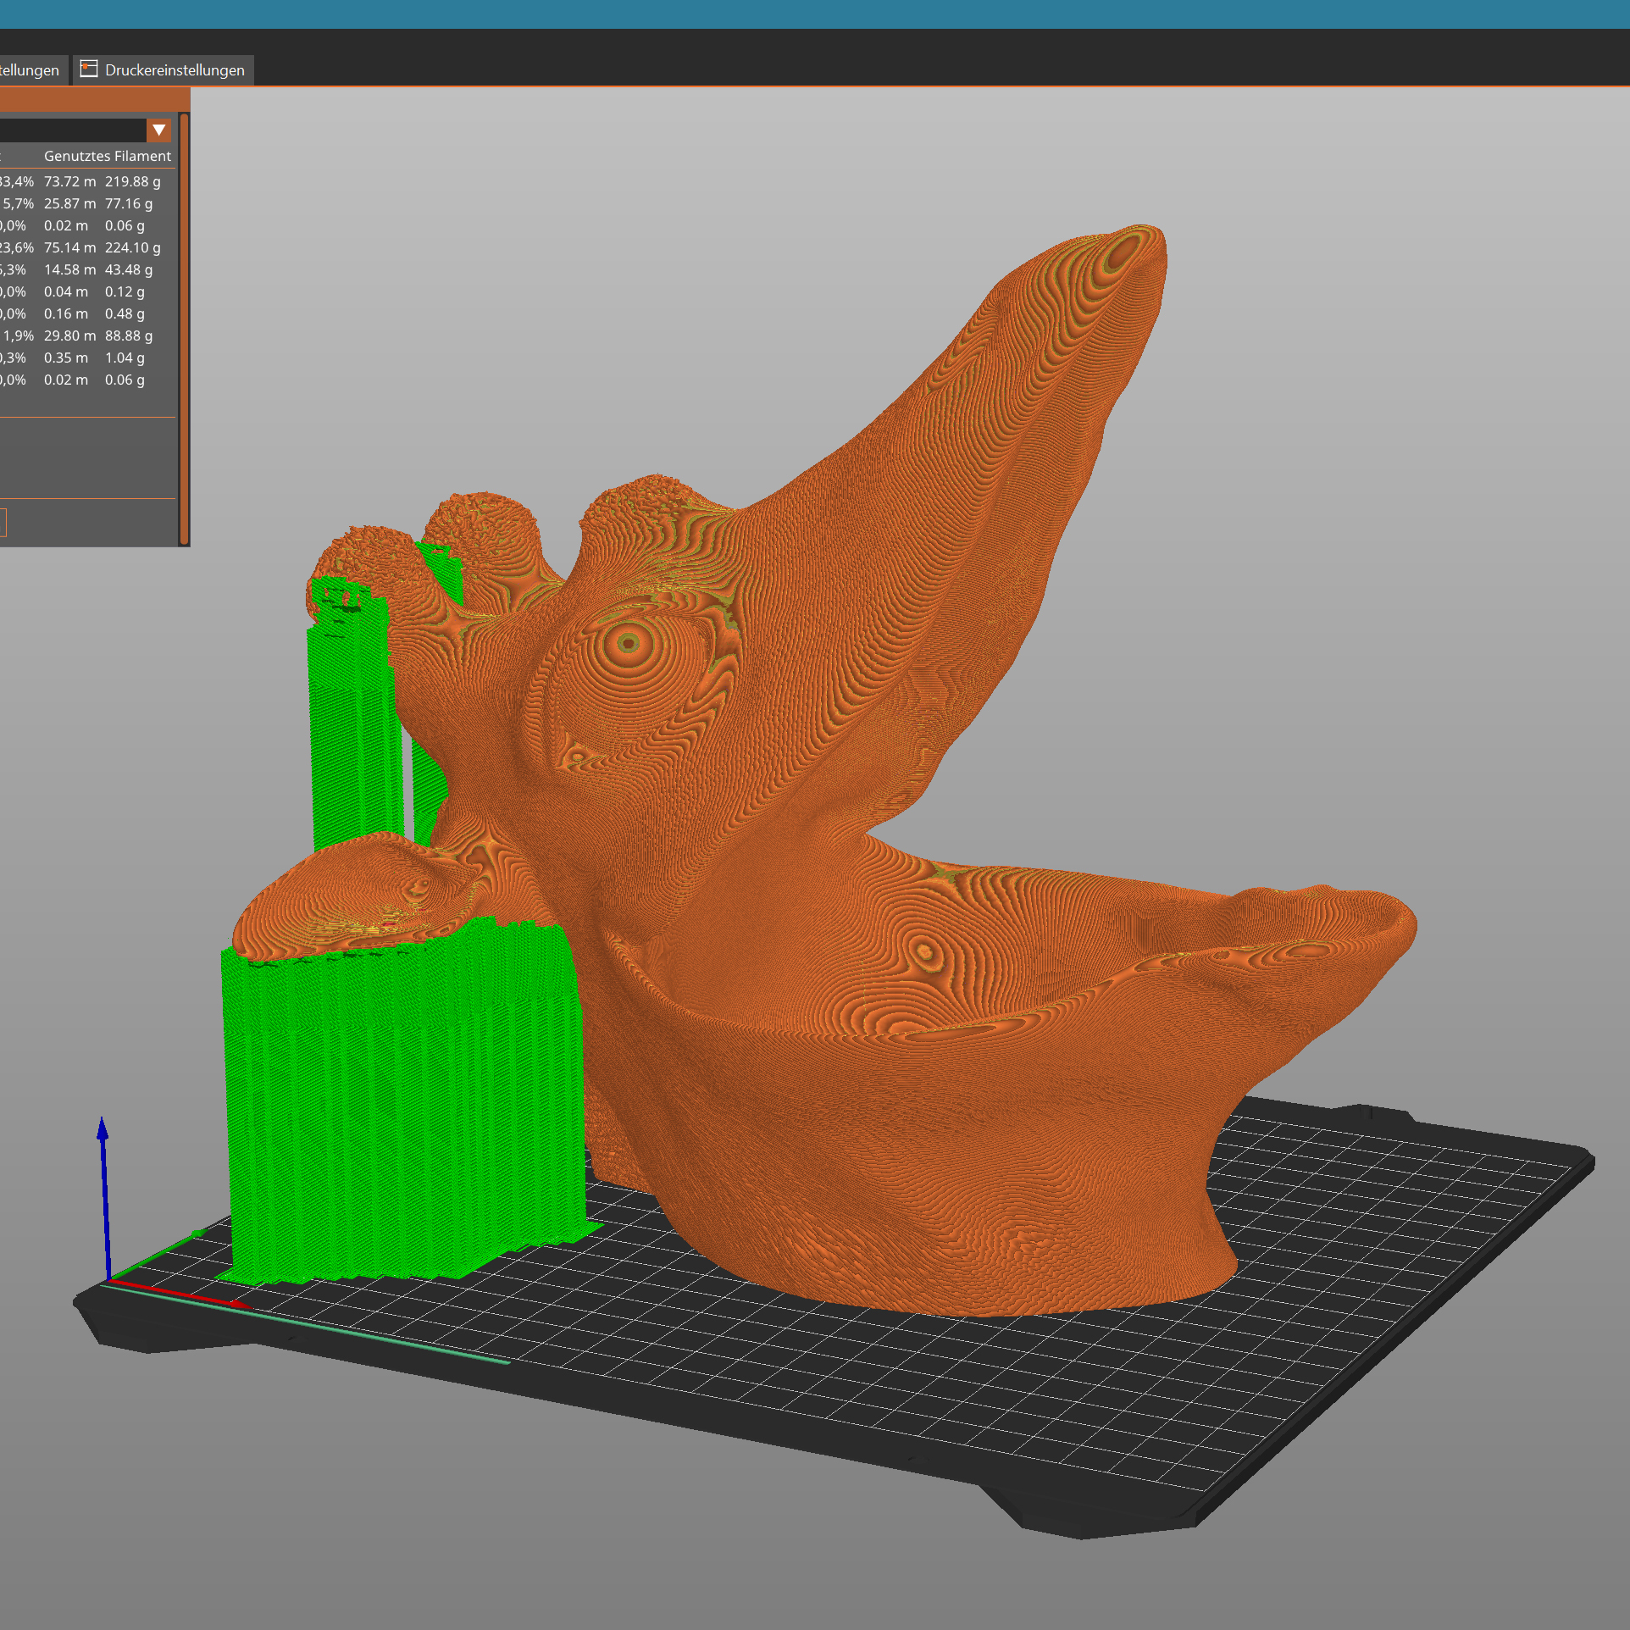The image size is (1630, 1630).
Task: Select the 14.58 m legend row
Action: tap(69, 269)
